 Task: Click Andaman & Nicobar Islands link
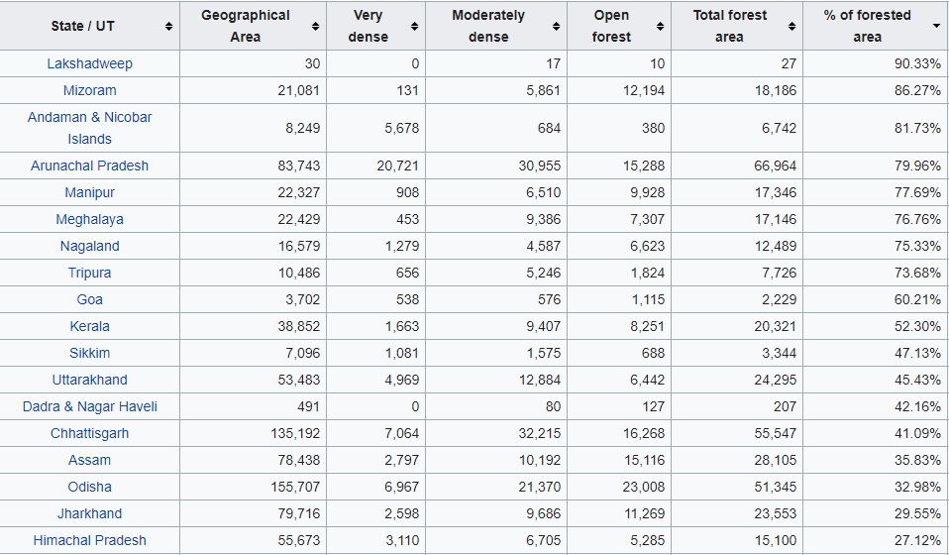pos(89,128)
